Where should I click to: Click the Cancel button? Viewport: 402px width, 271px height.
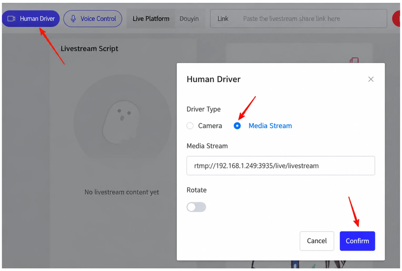tap(317, 241)
